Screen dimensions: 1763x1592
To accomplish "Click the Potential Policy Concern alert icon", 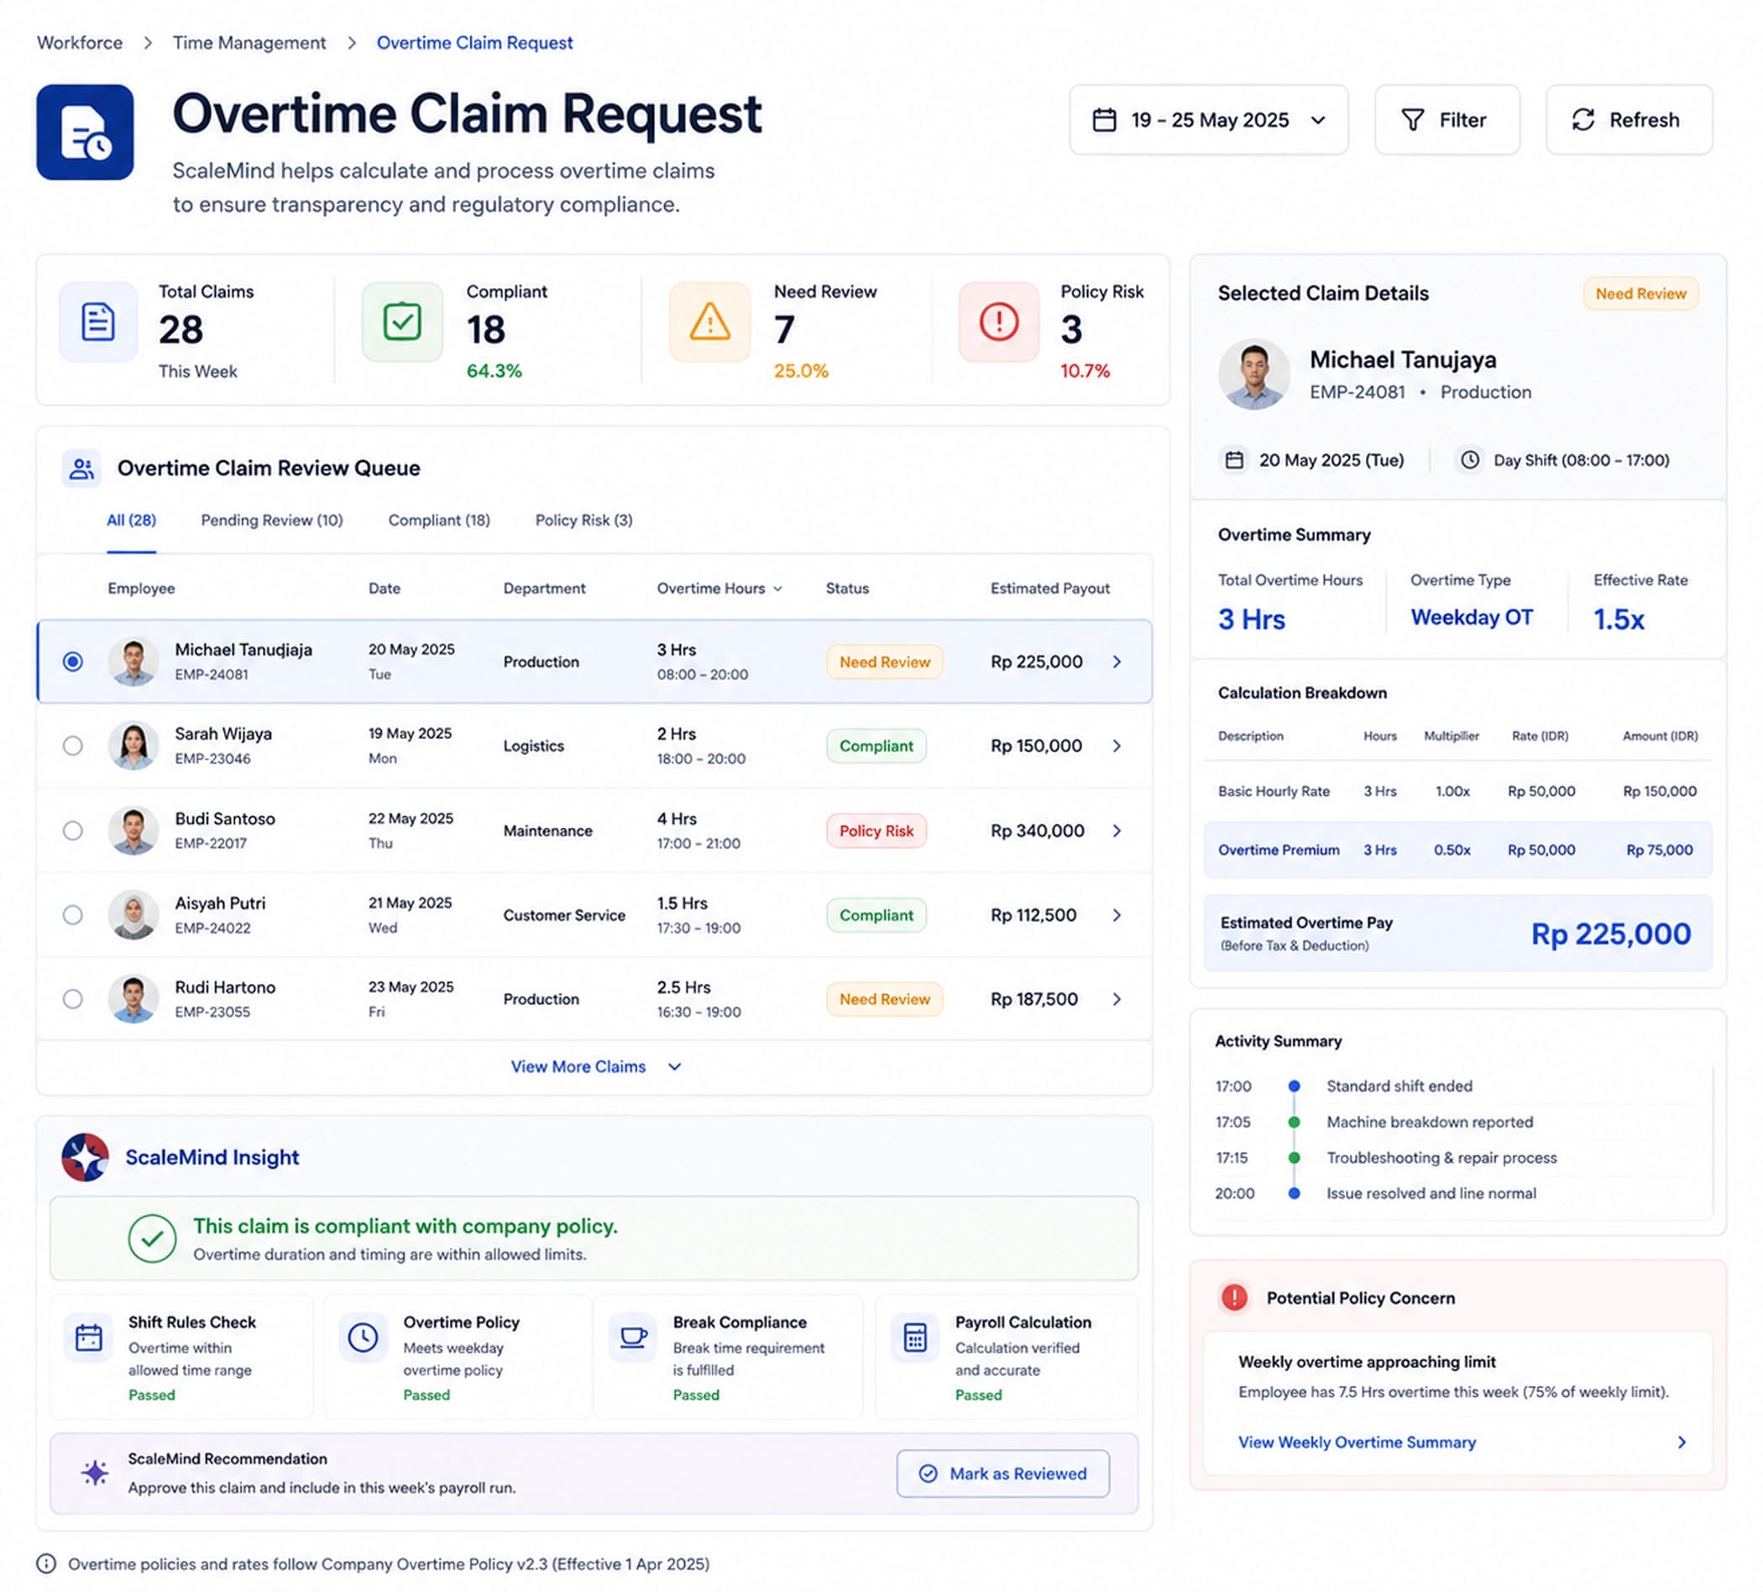I will [x=1234, y=1297].
